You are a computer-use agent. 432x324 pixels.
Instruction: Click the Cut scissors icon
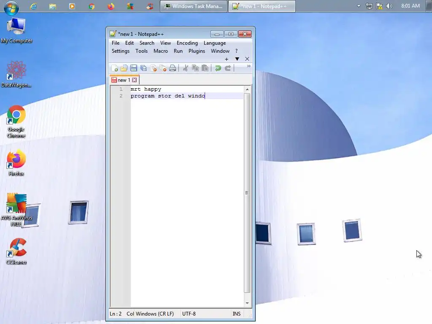point(186,68)
